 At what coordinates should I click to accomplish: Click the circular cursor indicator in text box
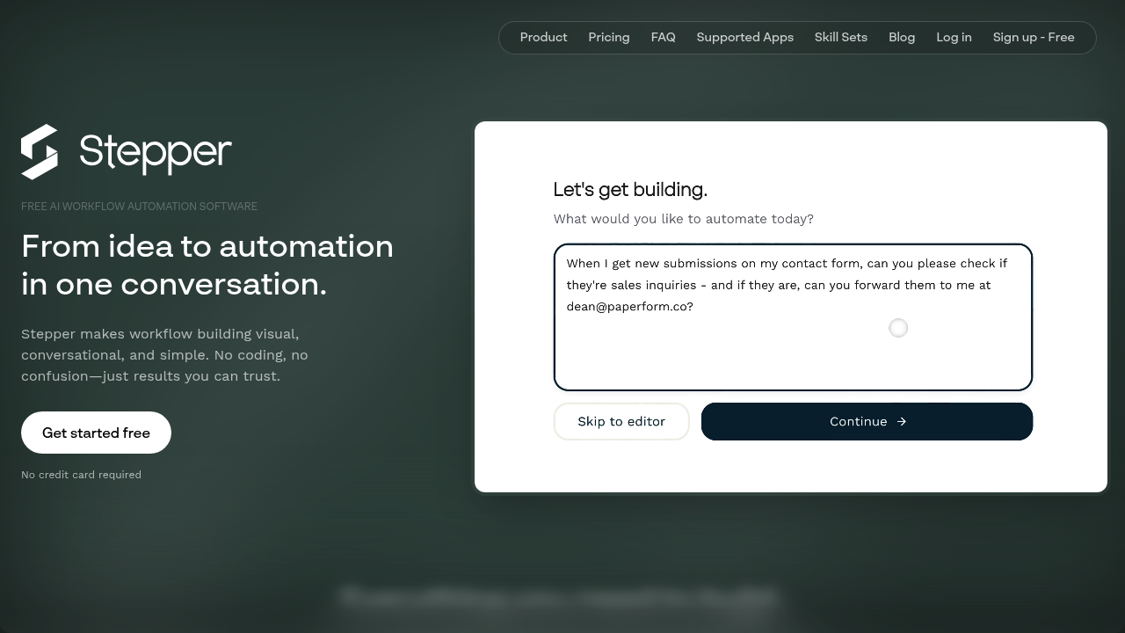point(898,328)
